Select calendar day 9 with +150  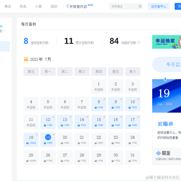coord(116,104)
